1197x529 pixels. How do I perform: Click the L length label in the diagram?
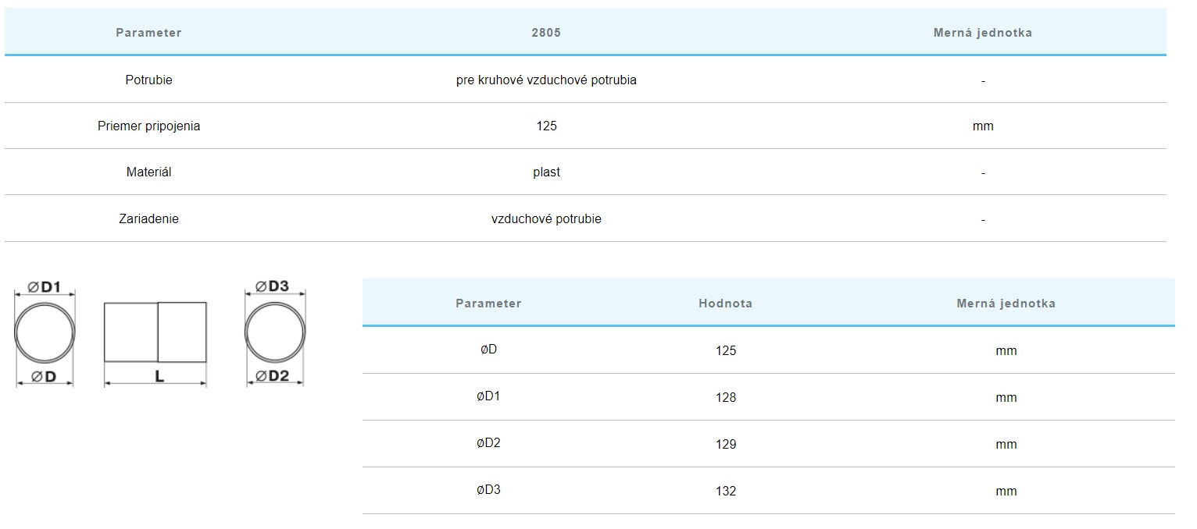pos(159,376)
